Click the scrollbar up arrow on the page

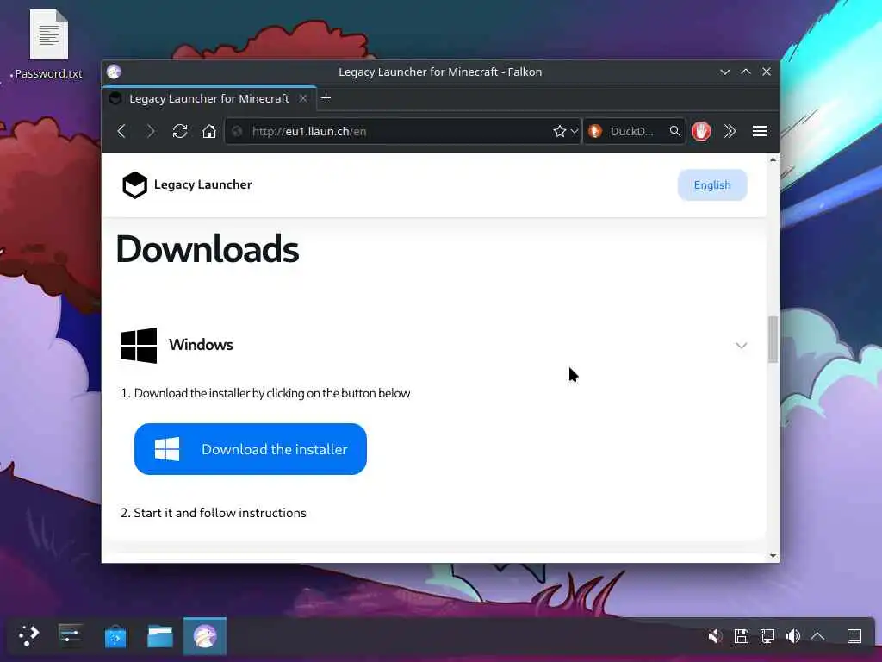pyautogui.click(x=773, y=159)
